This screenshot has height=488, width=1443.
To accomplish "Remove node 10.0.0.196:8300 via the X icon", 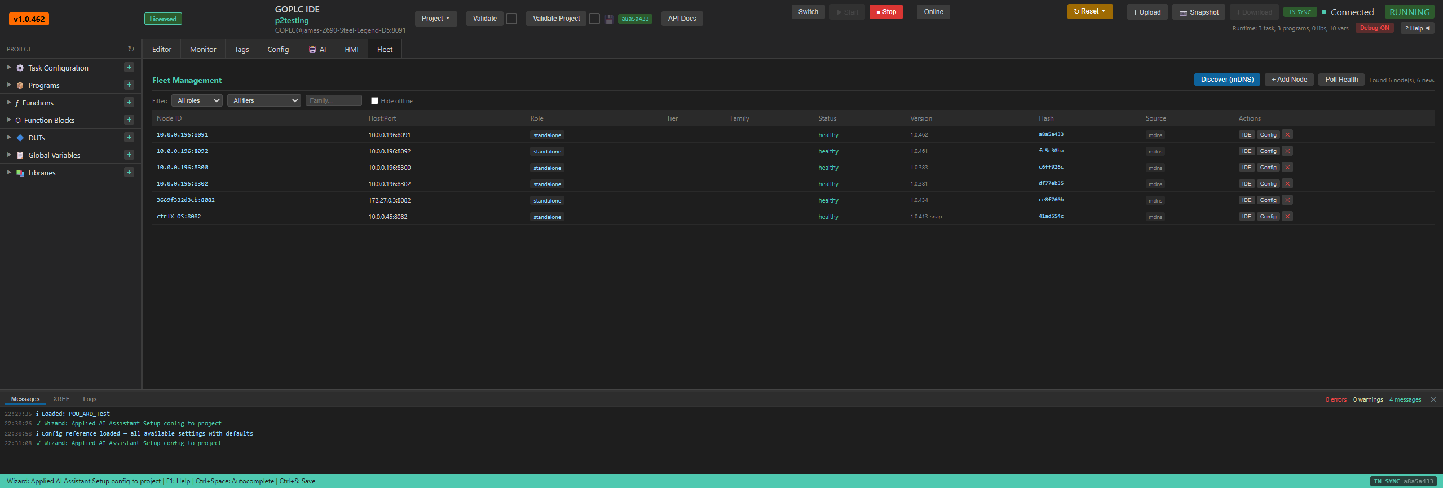I will pyautogui.click(x=1287, y=167).
